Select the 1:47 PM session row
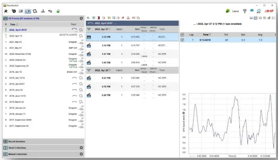278x160 pixels. [x=132, y=54]
